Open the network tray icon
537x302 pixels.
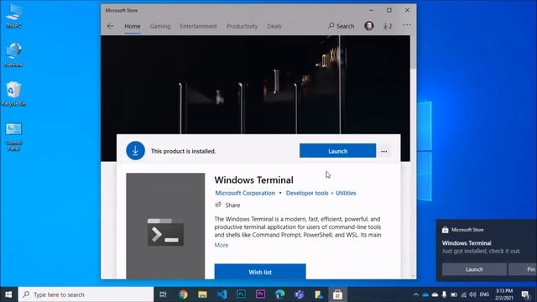tap(464, 294)
